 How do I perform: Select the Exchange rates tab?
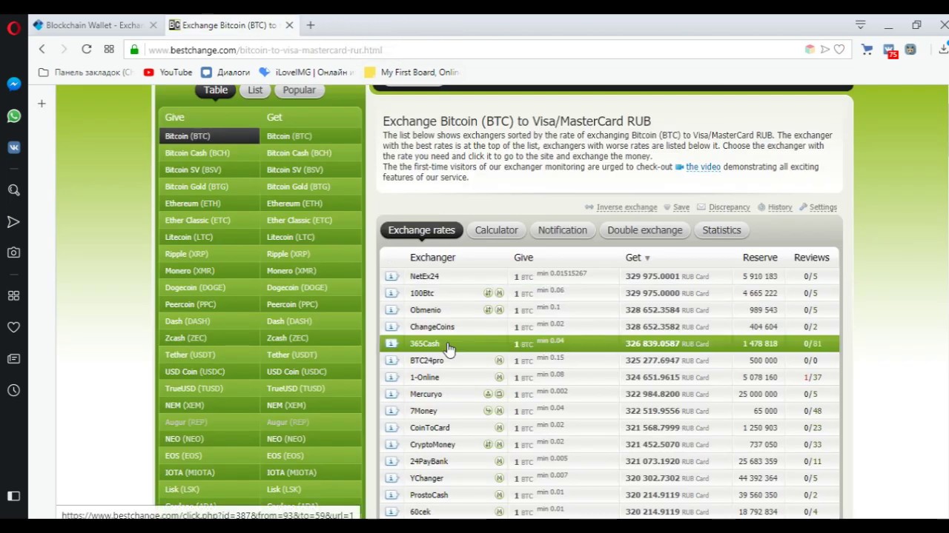pyautogui.click(x=421, y=230)
